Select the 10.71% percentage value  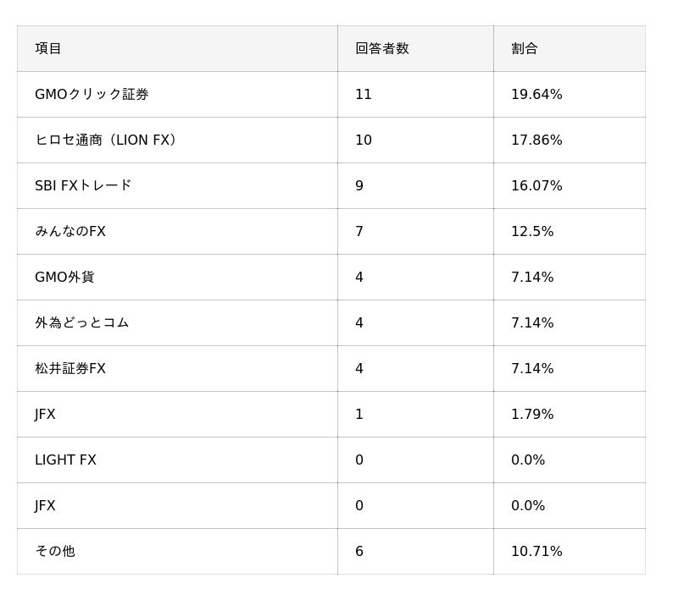pyautogui.click(x=536, y=551)
